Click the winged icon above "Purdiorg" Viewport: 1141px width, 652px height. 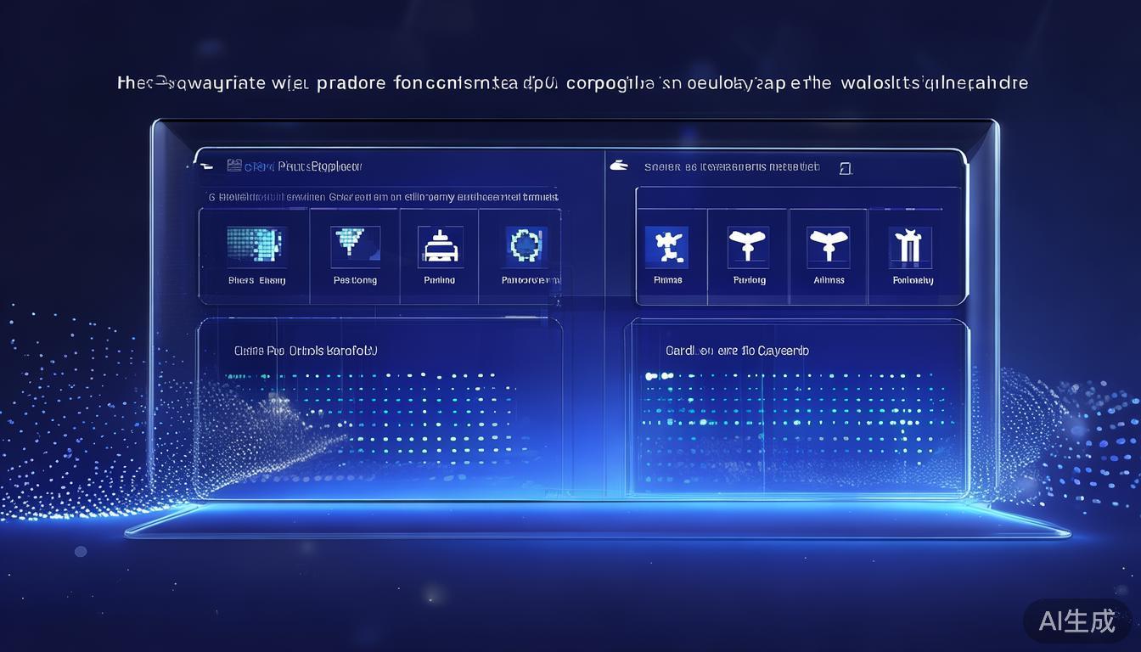pos(748,246)
